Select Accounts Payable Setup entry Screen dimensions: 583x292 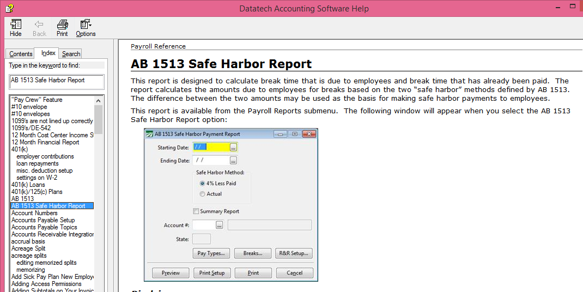pyautogui.click(x=42, y=220)
